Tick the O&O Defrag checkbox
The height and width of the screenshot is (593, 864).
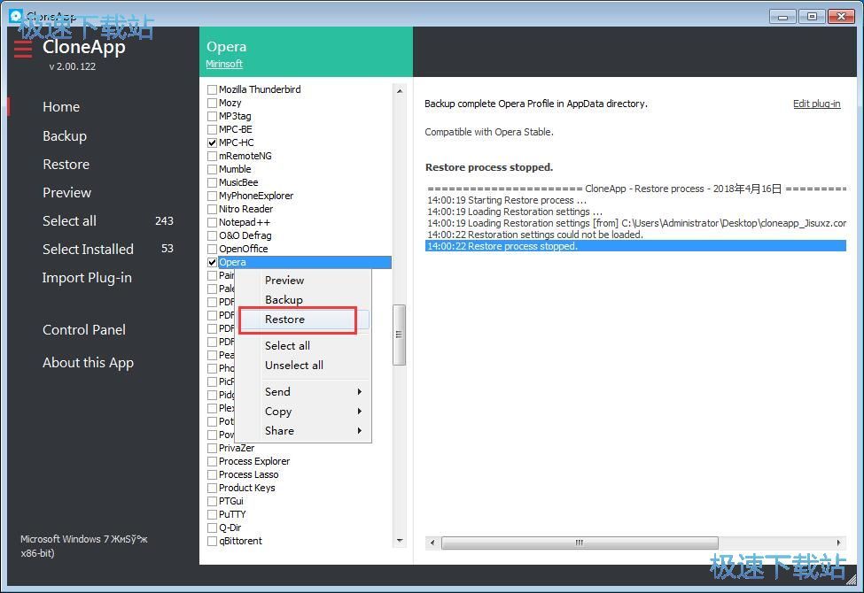click(212, 235)
